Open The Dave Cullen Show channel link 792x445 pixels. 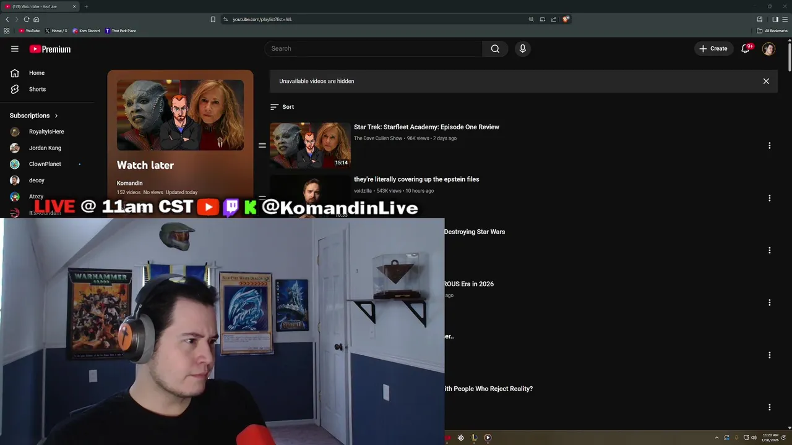(x=378, y=138)
